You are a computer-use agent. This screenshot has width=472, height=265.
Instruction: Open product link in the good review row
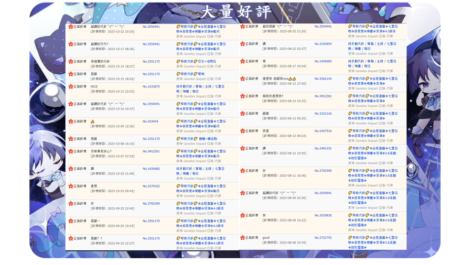[x=373, y=242]
